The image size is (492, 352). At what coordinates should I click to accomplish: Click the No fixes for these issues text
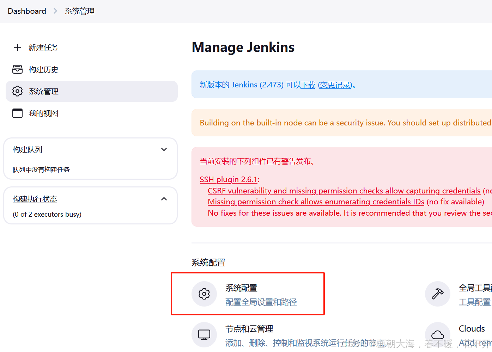(350, 213)
